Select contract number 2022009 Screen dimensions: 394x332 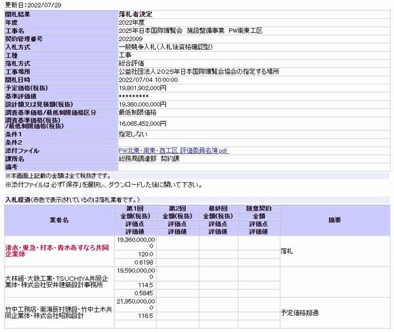[131, 39]
